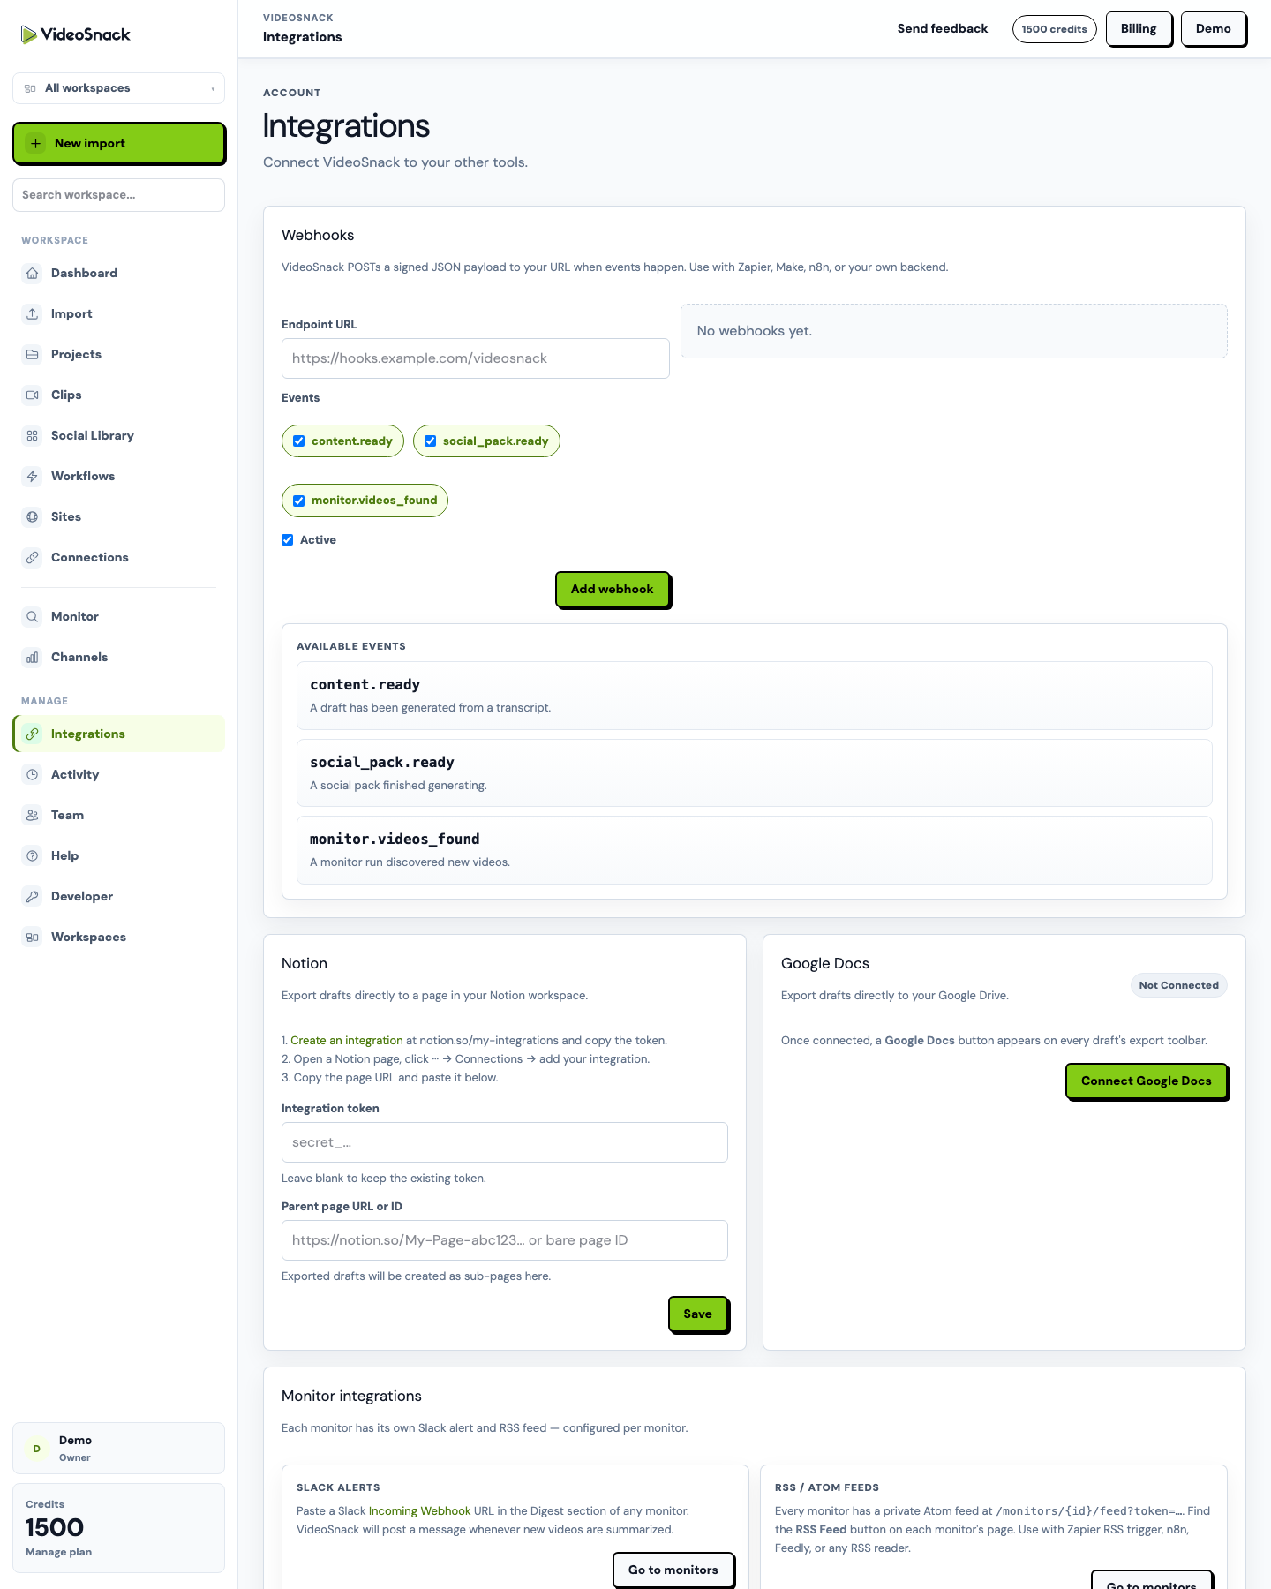Click the No webhooks yet placeholder
Viewport: 1271px width, 1589px height.
pyautogui.click(x=954, y=331)
